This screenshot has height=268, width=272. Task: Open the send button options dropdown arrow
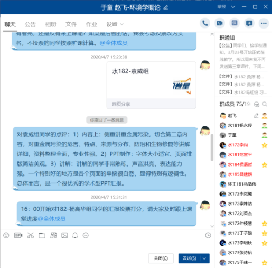[x=204, y=258]
